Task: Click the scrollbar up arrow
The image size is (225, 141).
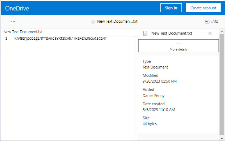Action: point(222,31)
